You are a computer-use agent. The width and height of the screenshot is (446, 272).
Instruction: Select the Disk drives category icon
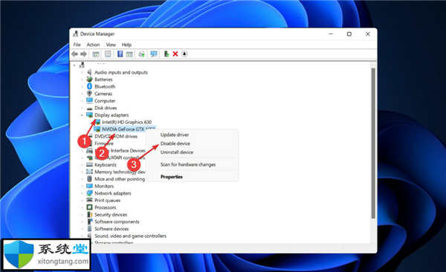(89, 108)
